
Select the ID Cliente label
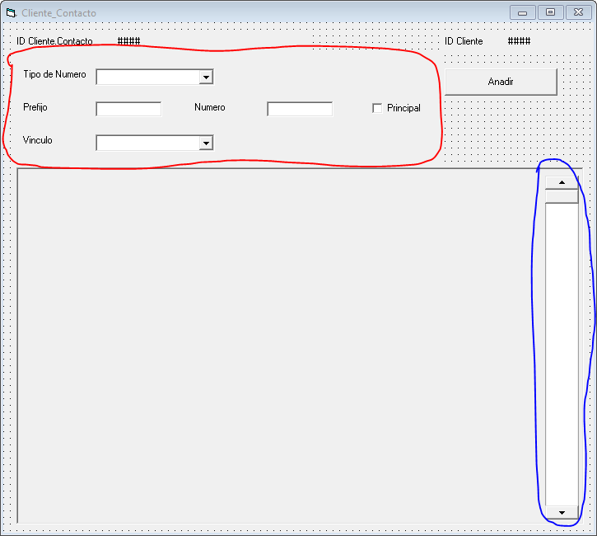tap(464, 41)
